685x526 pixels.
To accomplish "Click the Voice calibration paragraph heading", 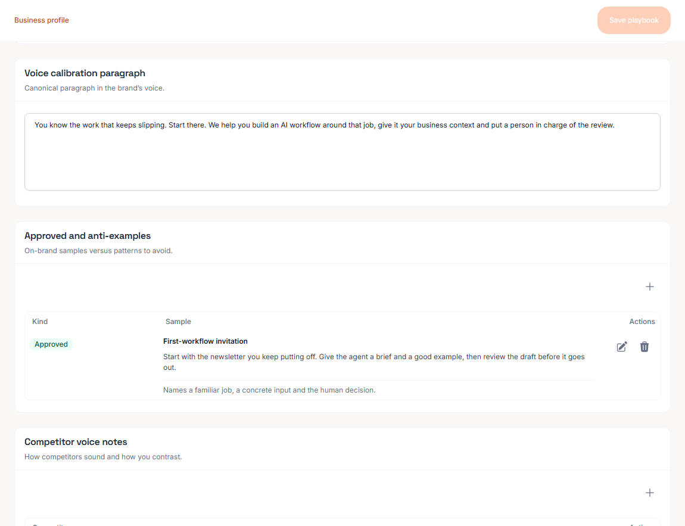I will pos(85,73).
